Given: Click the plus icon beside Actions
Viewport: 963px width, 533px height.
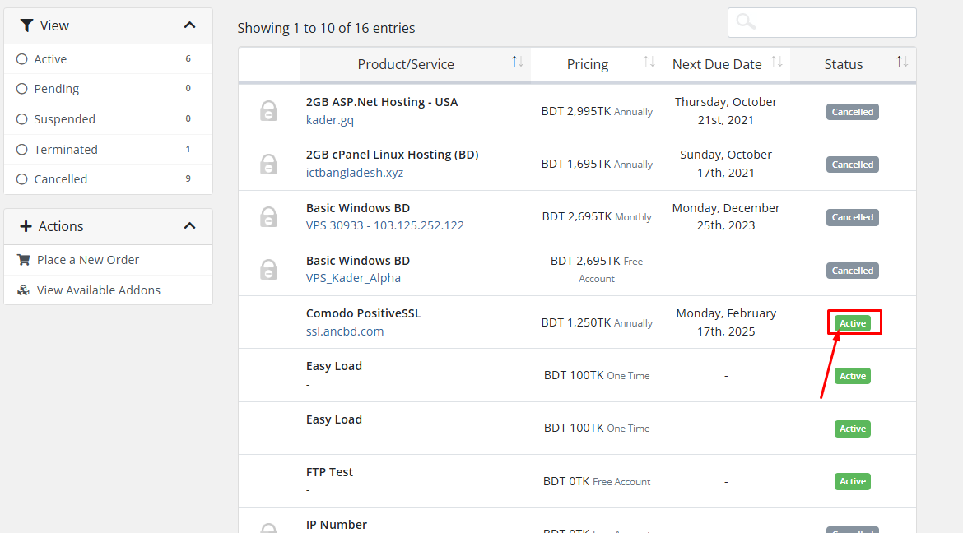Looking at the screenshot, I should (x=26, y=226).
